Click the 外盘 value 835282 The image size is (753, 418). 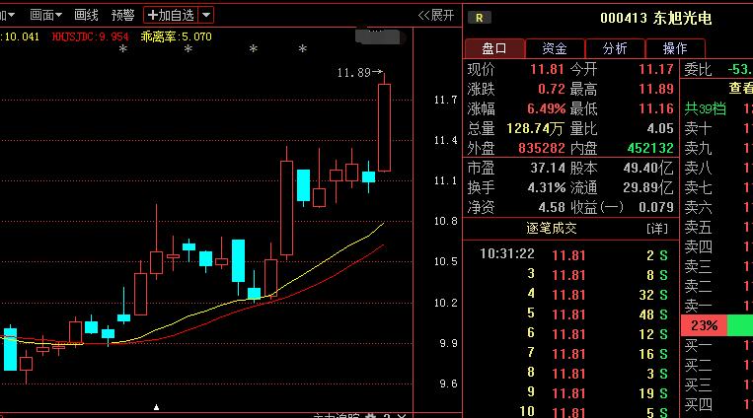541,148
